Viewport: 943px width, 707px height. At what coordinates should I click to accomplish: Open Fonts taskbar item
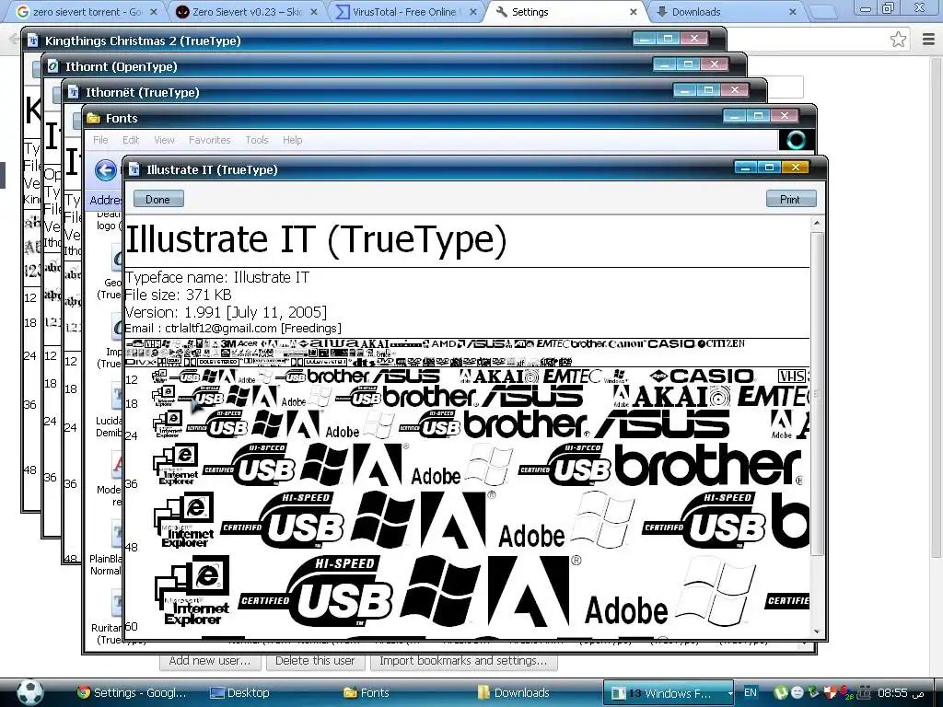(367, 692)
